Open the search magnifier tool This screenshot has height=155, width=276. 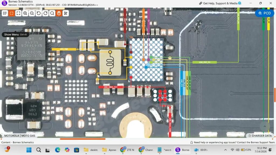[52, 13]
